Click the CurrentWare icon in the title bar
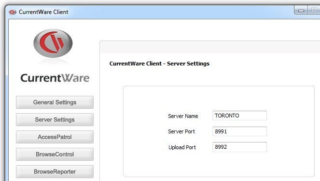The image size is (320, 181). point(13,12)
